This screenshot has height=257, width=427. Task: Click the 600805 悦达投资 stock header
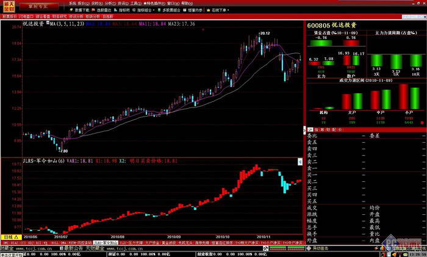pyautogui.click(x=332, y=26)
